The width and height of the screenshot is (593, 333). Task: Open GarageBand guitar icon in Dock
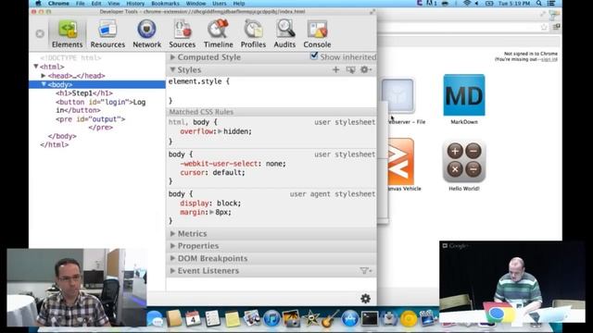coord(331,318)
